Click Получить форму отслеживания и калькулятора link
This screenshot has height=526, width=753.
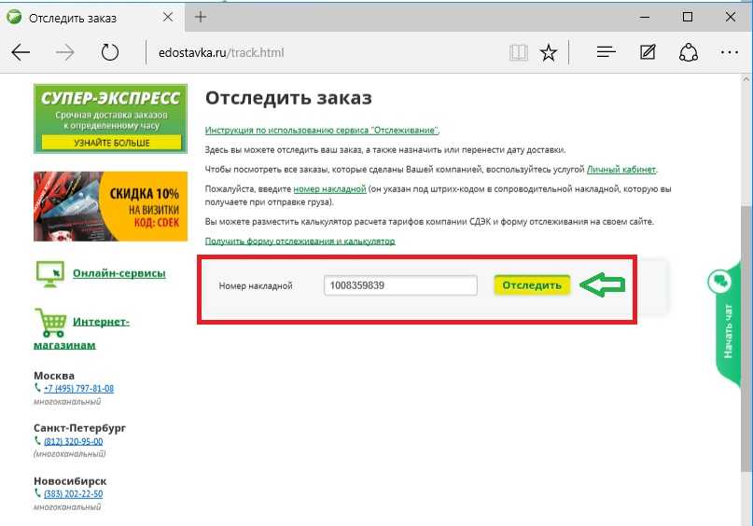click(300, 242)
